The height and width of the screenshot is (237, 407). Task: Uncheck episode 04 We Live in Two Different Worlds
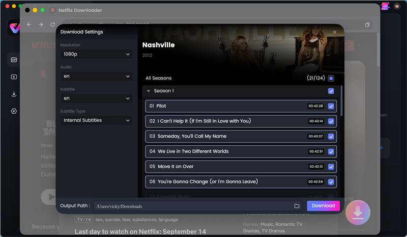331,152
